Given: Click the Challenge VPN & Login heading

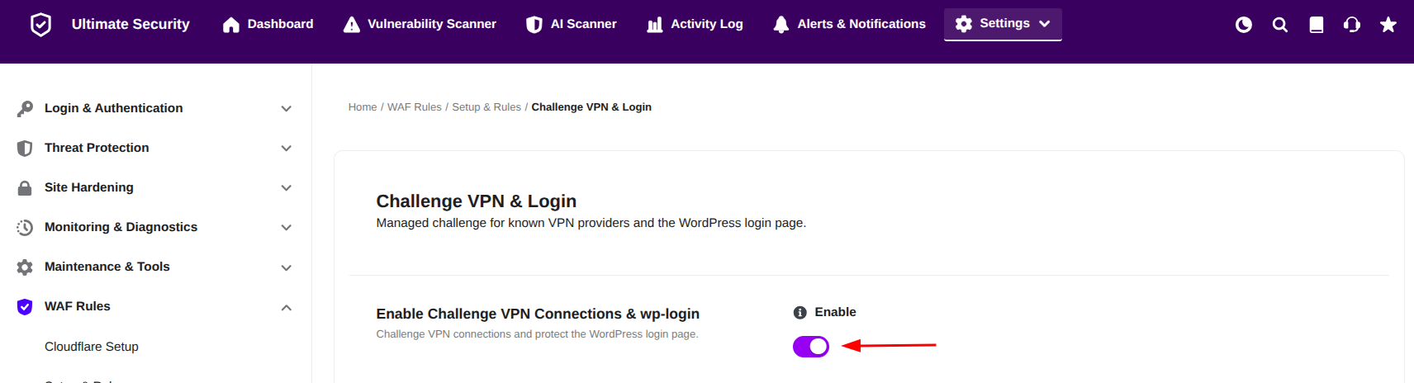Looking at the screenshot, I should coord(477,201).
